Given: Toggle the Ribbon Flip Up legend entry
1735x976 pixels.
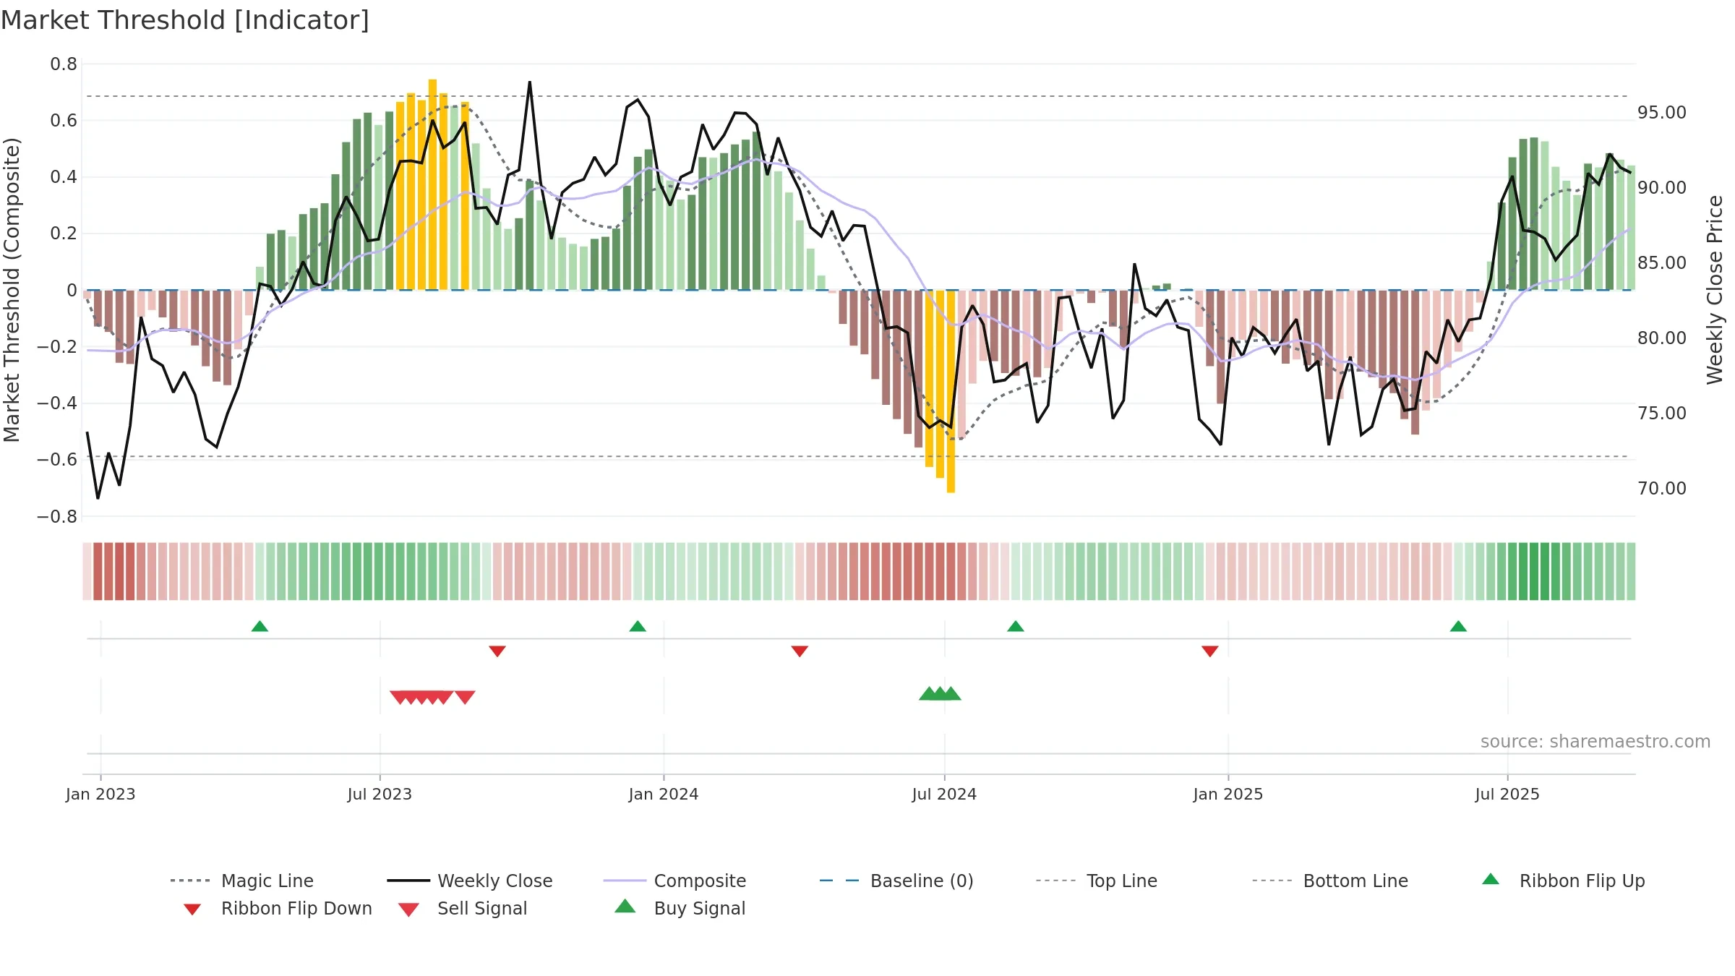Looking at the screenshot, I should [x=1563, y=881].
